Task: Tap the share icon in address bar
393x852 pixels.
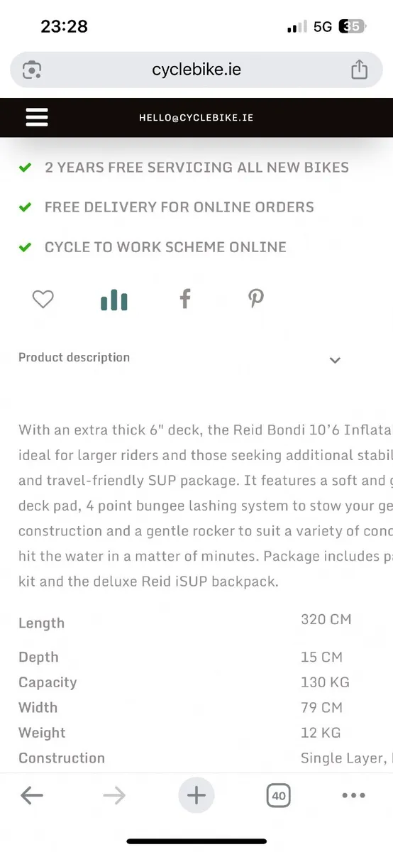Action: (360, 70)
